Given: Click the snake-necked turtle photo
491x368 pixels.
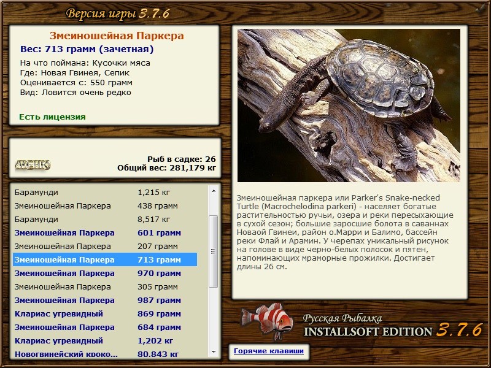Looking at the screenshot, I should pos(349,105).
